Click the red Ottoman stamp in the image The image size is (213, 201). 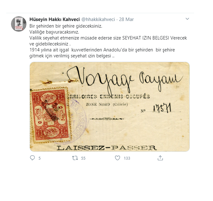[51, 115]
